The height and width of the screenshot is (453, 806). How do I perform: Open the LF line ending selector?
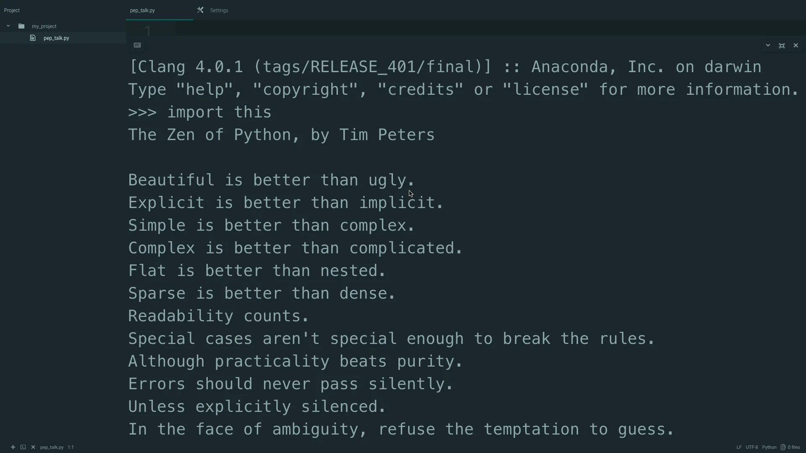tap(739, 447)
